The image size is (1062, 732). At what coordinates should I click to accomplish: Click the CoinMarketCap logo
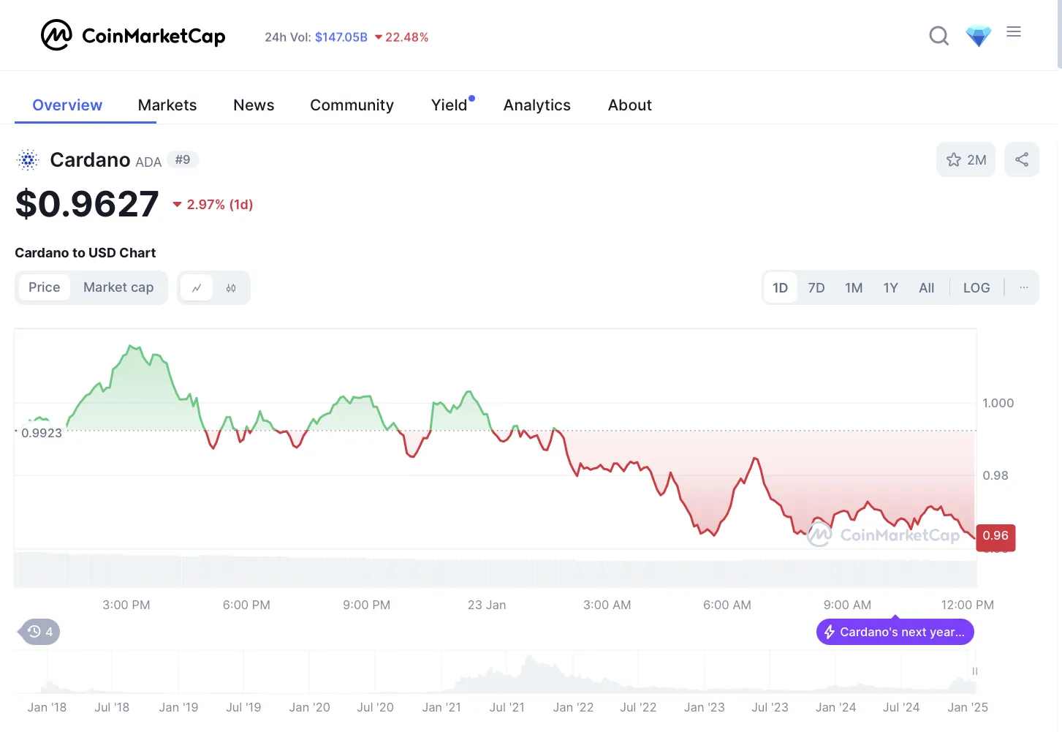coord(133,34)
